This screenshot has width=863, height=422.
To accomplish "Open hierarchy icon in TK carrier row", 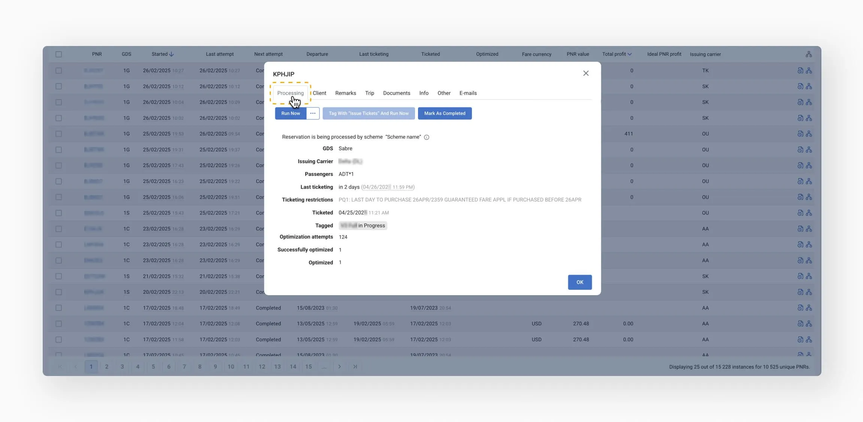I will (809, 71).
